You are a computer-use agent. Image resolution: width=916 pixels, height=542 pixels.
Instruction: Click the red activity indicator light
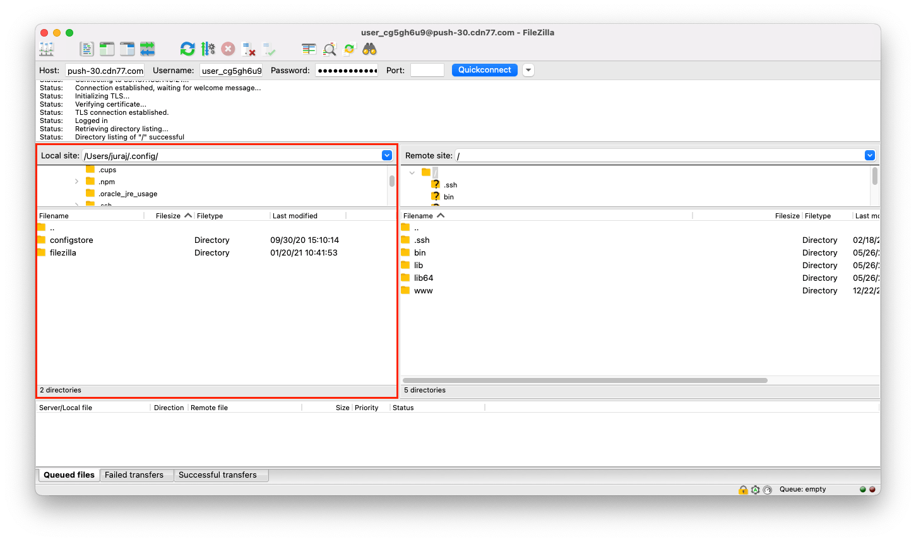(872, 489)
